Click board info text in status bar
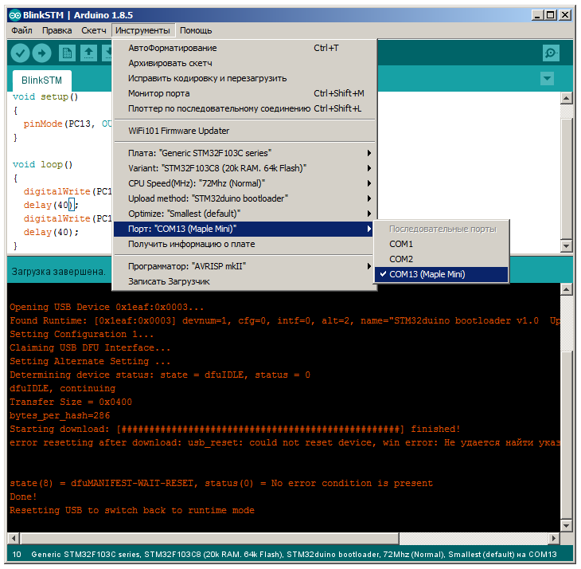Image resolution: width=581 pixels, height=569 pixels. point(294,555)
